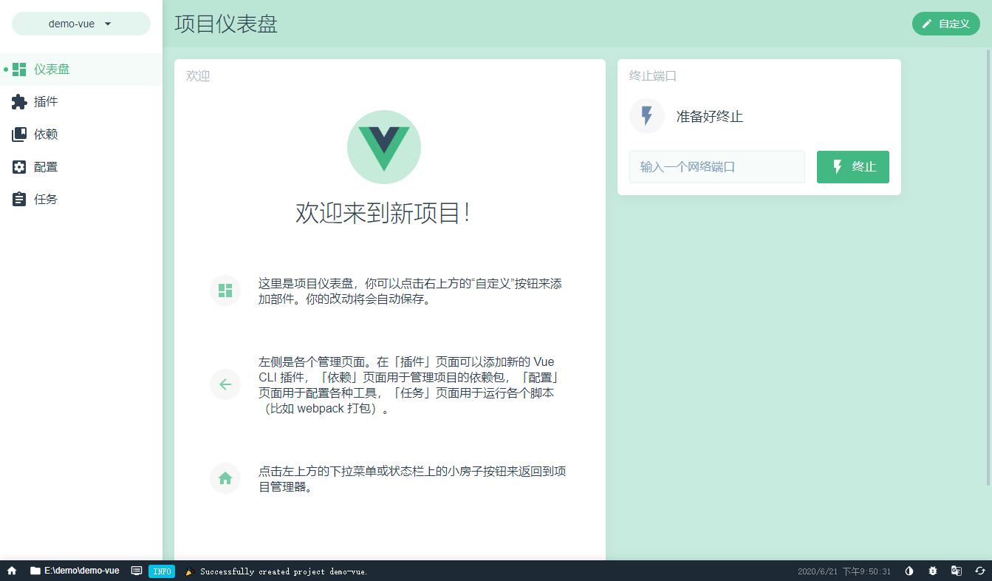The image size is (992, 581).
Task: Click the left arrow icon beside 左侧是各个管理页面 text
Action: coord(225,384)
